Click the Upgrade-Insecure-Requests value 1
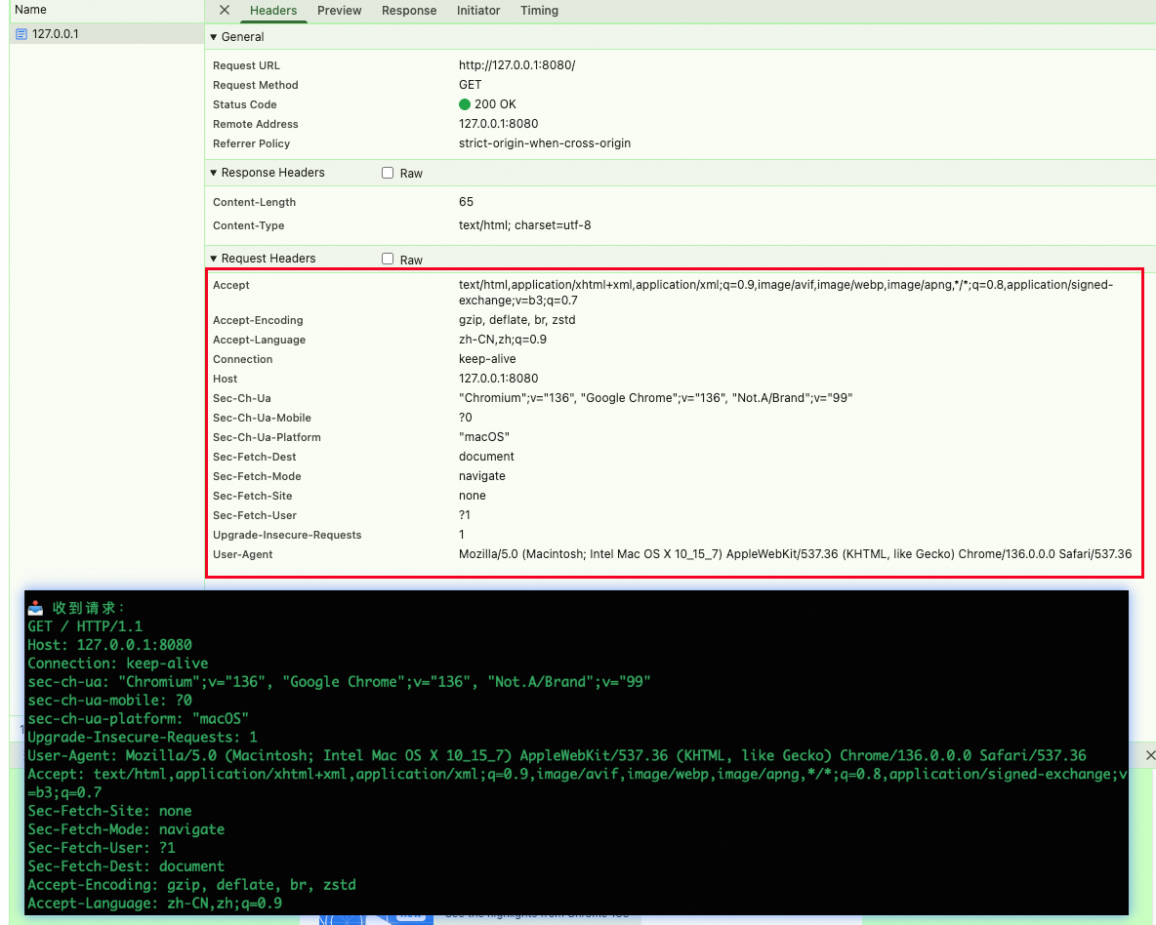The height and width of the screenshot is (925, 1156). (x=462, y=535)
